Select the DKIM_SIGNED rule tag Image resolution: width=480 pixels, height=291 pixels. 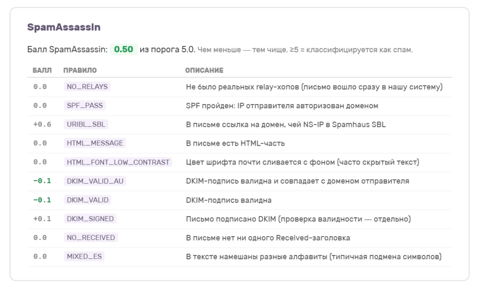[x=90, y=218]
